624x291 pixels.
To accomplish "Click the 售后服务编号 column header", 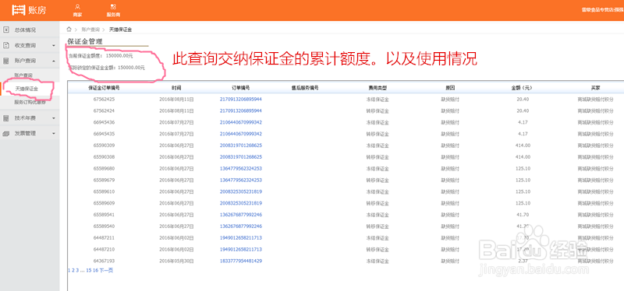I will [305, 88].
